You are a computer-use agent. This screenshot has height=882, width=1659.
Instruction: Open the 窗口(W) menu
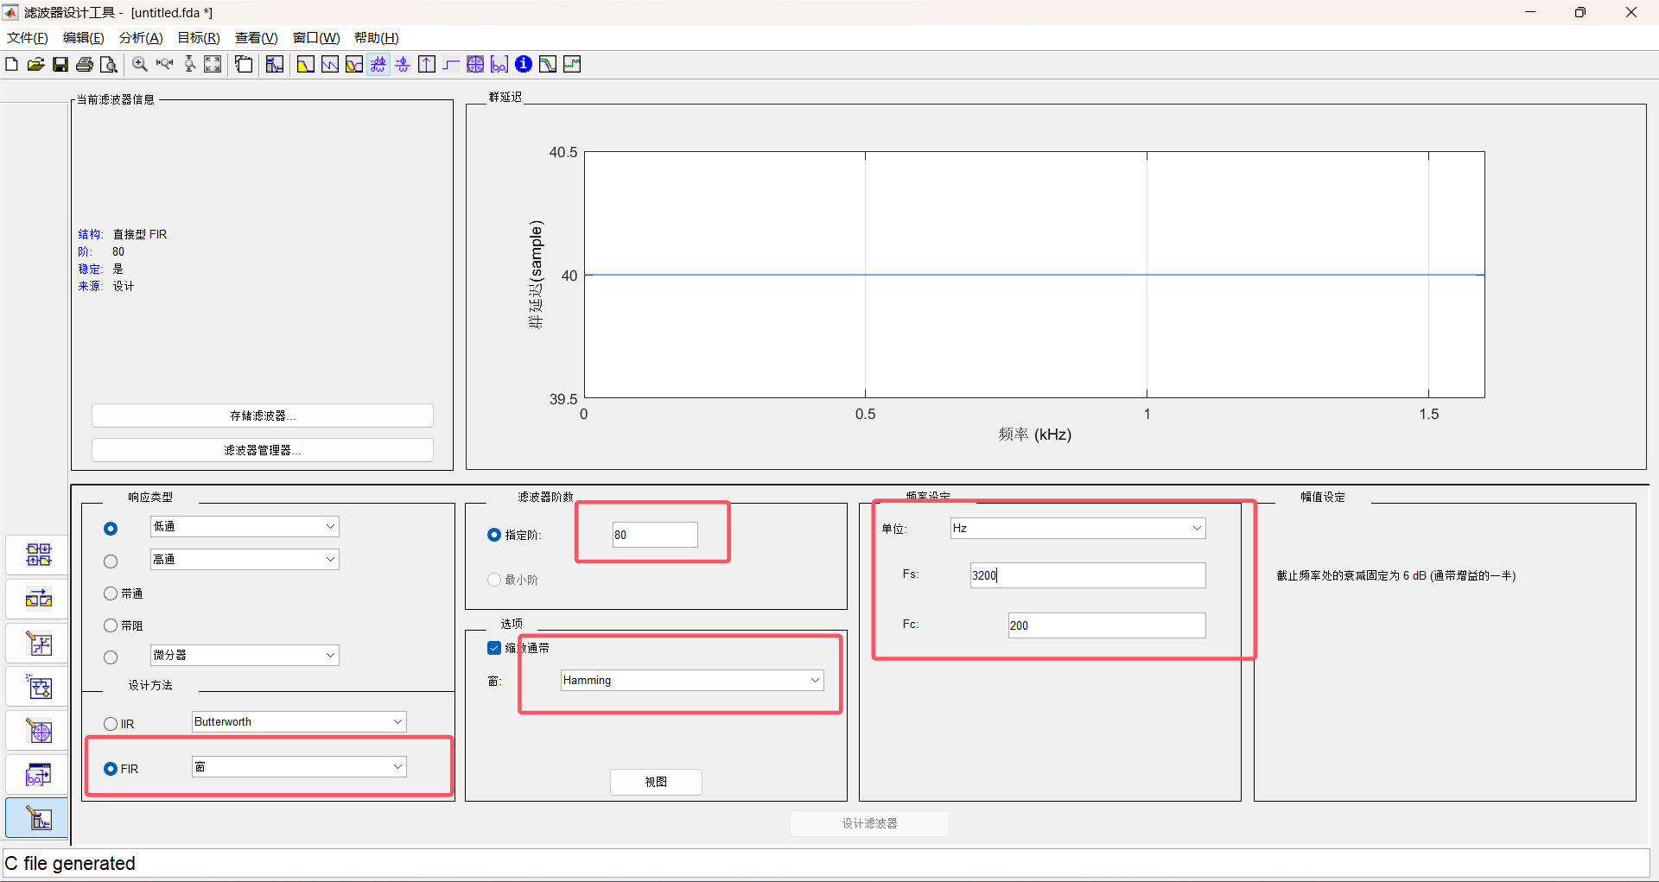316,38
